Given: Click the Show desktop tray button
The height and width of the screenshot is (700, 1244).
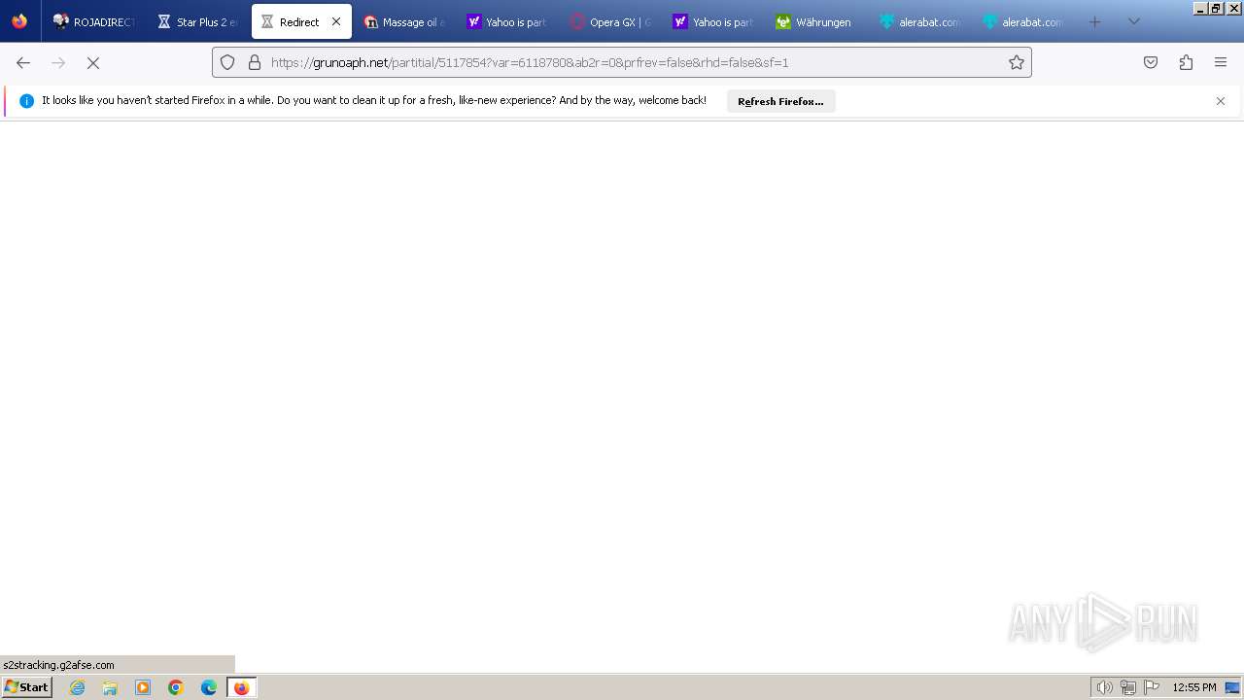Looking at the screenshot, I should pyautogui.click(x=1232, y=687).
